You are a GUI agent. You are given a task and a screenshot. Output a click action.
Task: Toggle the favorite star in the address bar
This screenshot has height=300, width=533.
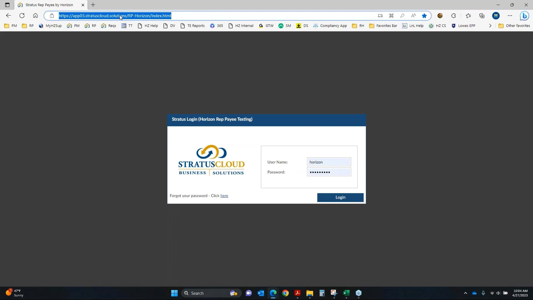424,16
